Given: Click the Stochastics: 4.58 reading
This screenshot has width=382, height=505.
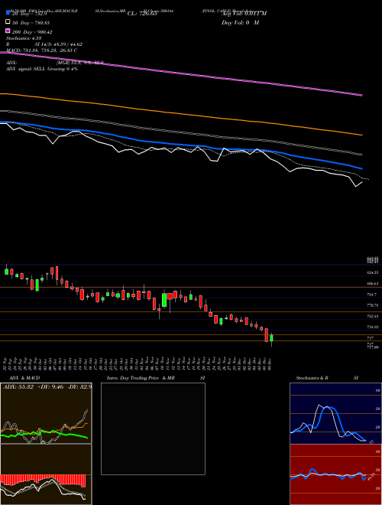Looking at the screenshot, I should (x=23, y=38).
